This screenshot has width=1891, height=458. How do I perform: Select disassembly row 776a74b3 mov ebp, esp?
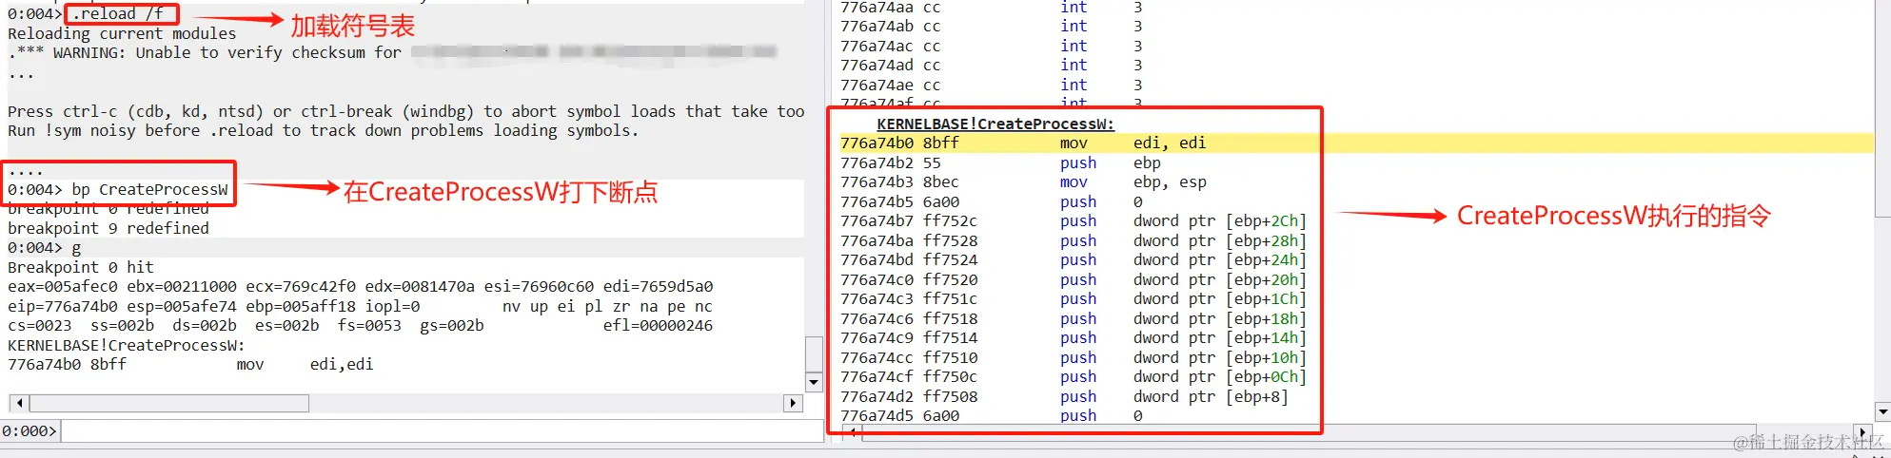[1023, 182]
